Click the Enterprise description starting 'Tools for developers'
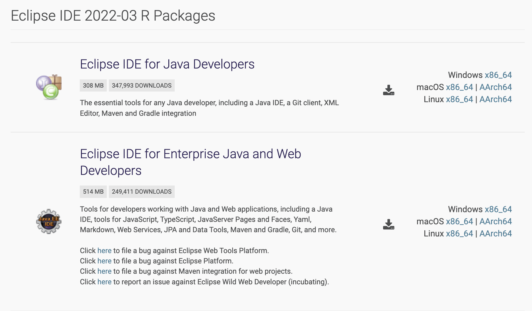Screen dimensions: 532x311 click(208, 219)
